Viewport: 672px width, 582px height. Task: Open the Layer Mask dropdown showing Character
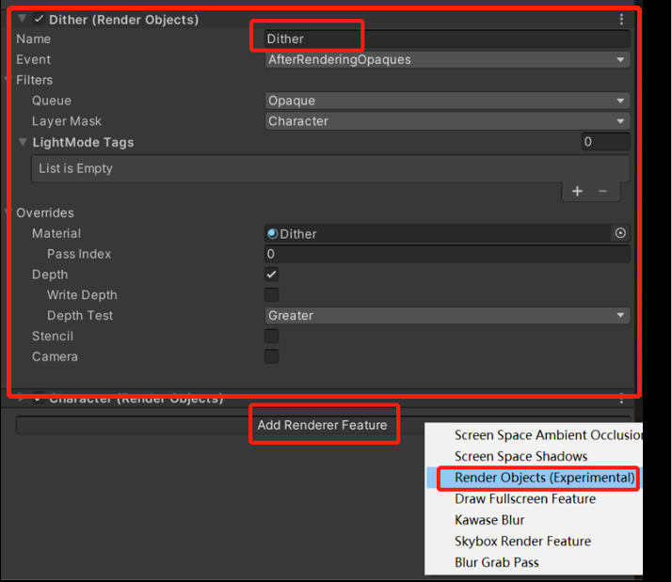click(447, 121)
